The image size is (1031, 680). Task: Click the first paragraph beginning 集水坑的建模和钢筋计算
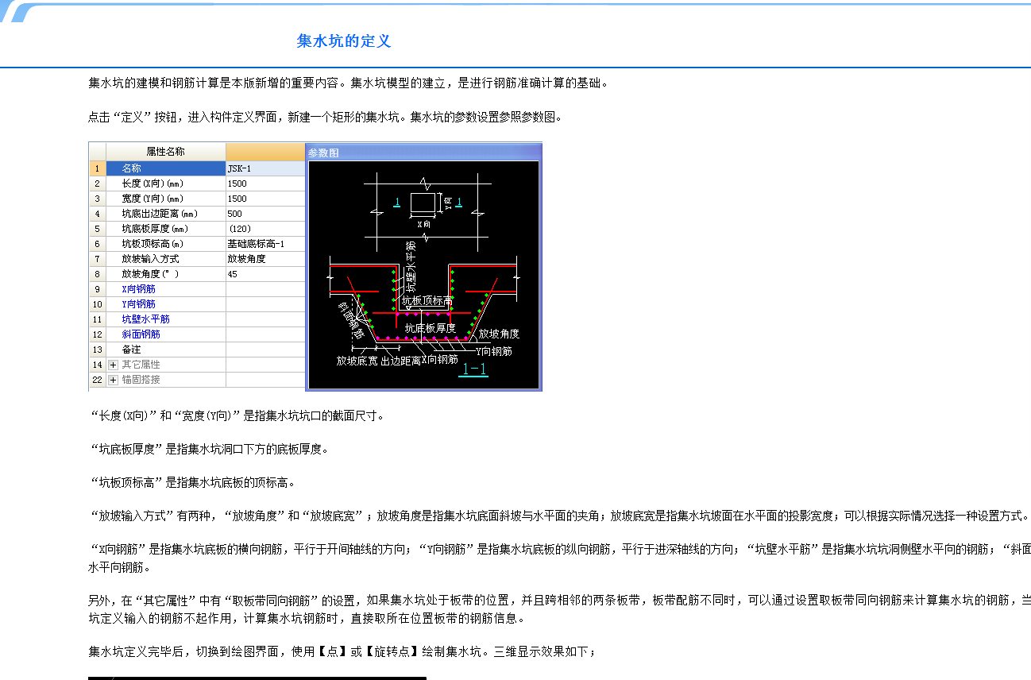click(349, 83)
